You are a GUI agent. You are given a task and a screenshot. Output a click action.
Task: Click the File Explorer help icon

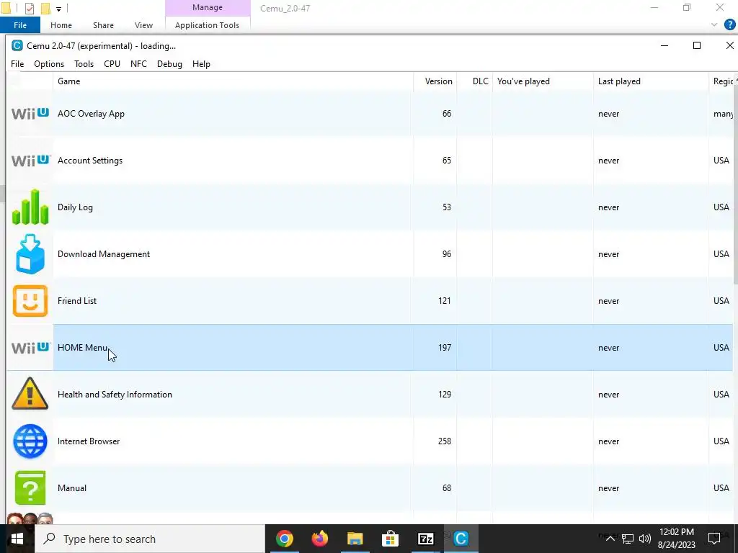pos(729,24)
